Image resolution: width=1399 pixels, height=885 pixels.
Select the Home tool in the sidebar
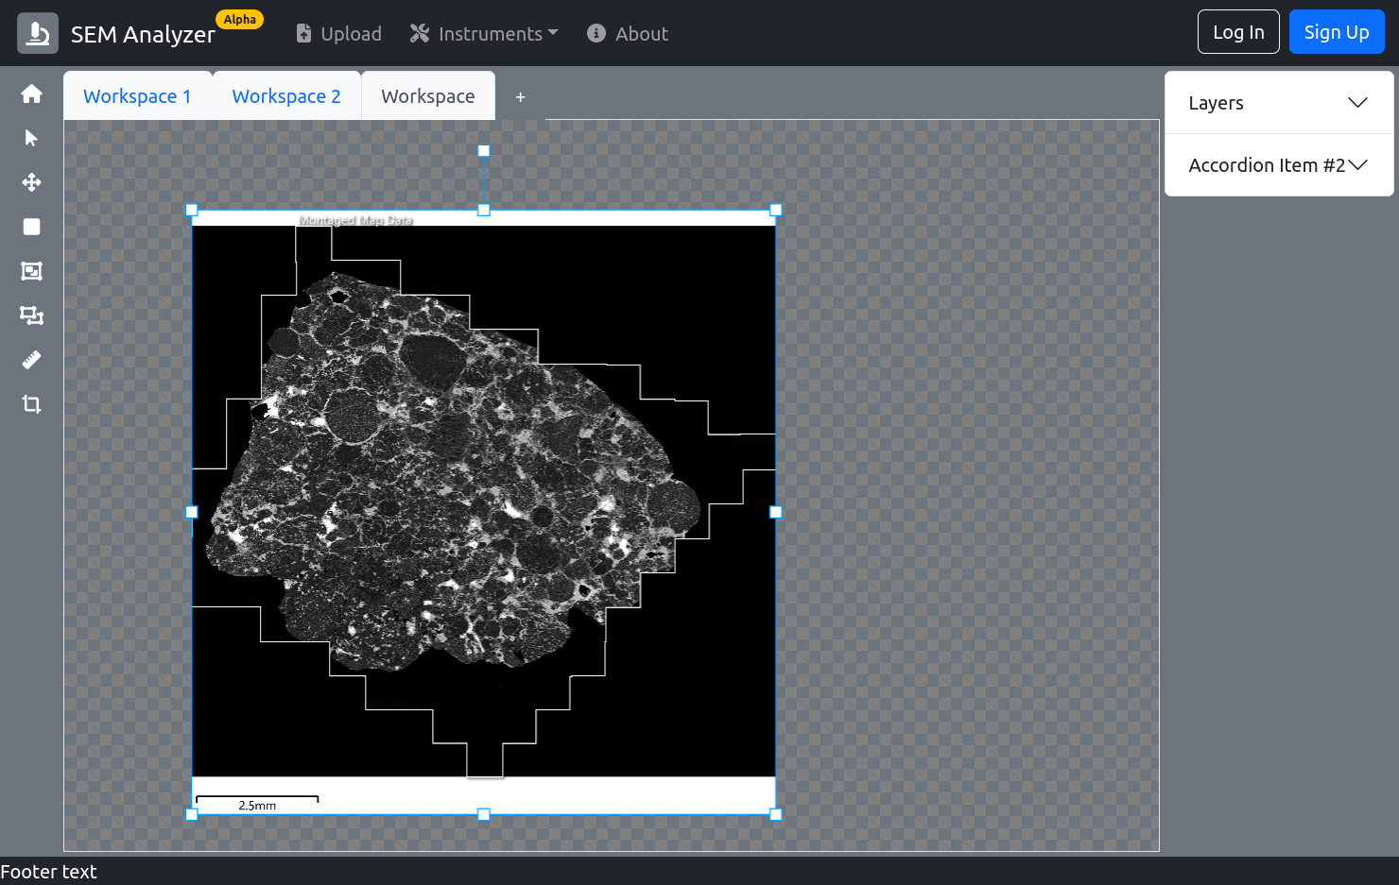tap(31, 94)
